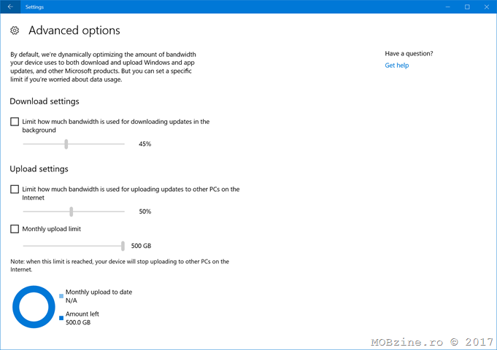Viewport: 497px width, 350px height.
Task: Click the Advanced options page heading
Action: [74, 31]
